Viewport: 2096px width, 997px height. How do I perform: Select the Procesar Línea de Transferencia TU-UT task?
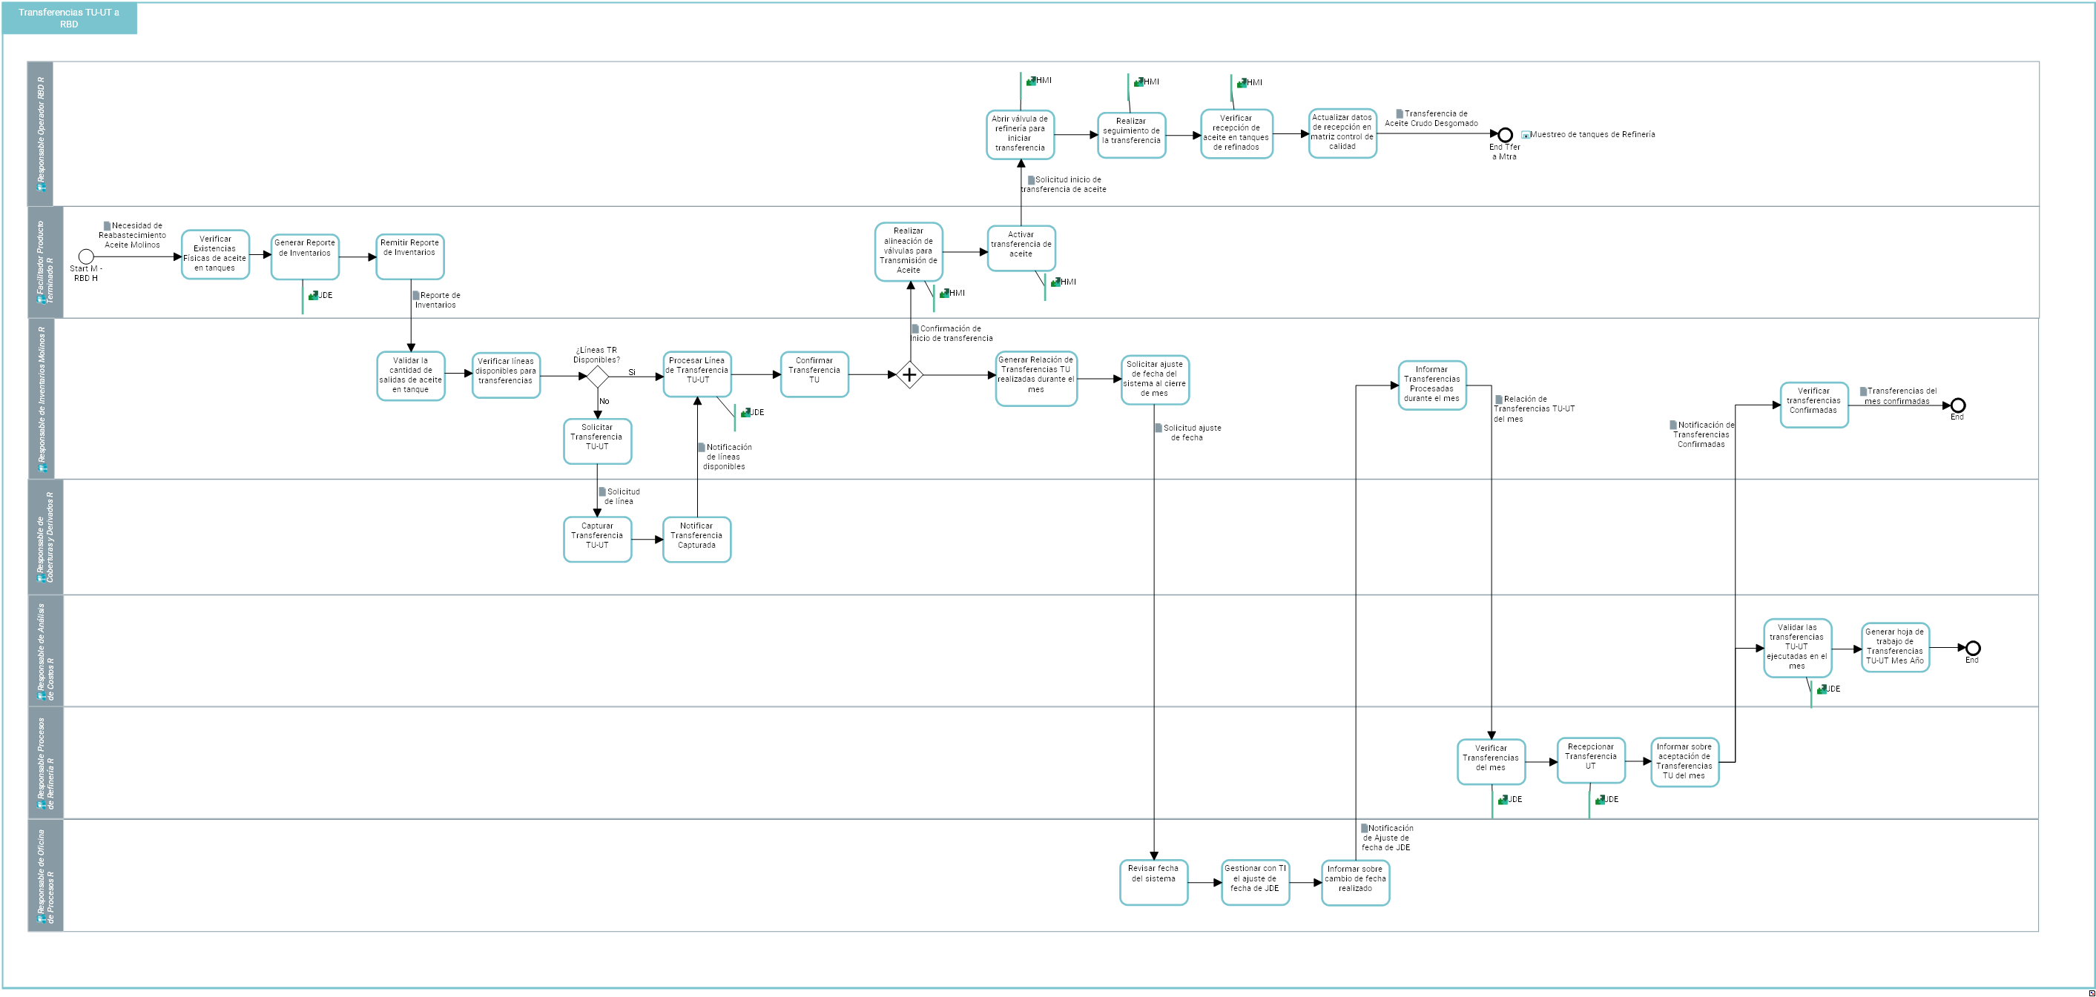(697, 374)
